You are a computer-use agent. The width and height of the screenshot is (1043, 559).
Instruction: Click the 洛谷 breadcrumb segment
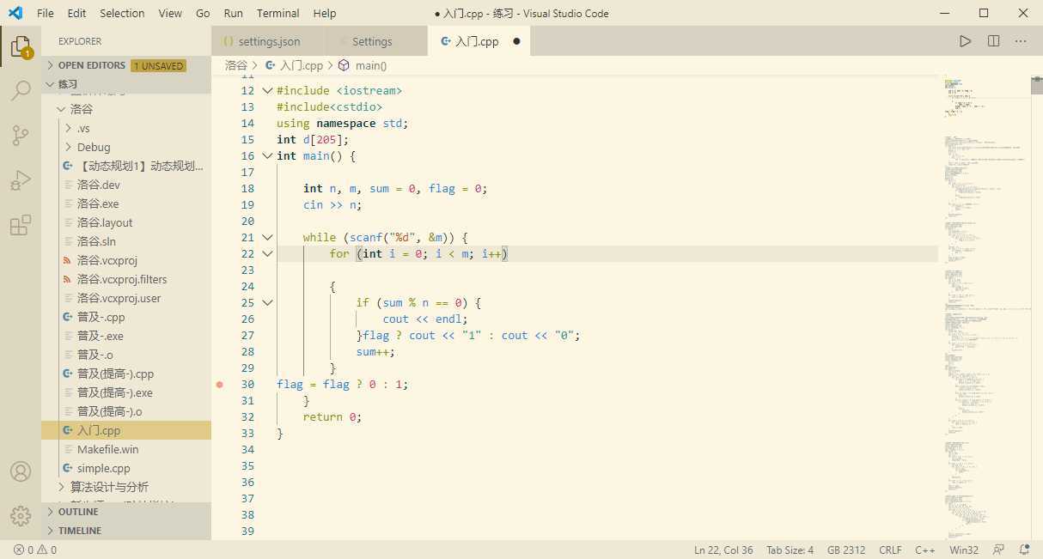click(x=236, y=65)
